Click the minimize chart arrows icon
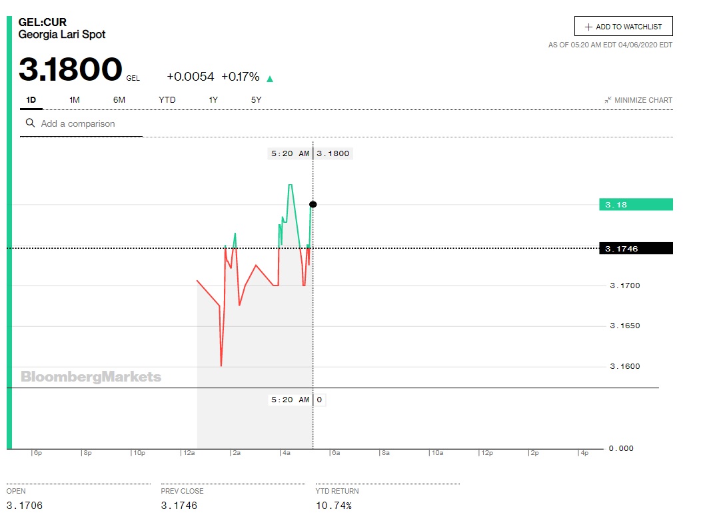This screenshot has width=721, height=519. [x=608, y=100]
